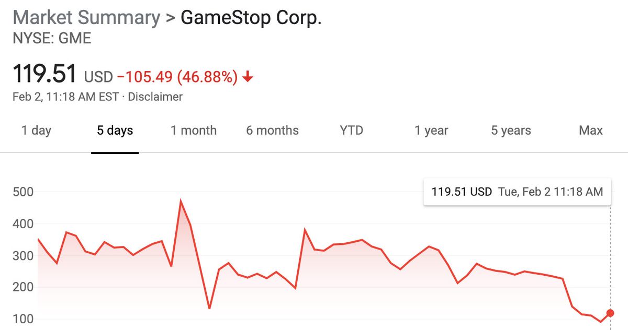Click the Market Summary breadcrumb link
The image size is (628, 330).
pyautogui.click(x=86, y=17)
